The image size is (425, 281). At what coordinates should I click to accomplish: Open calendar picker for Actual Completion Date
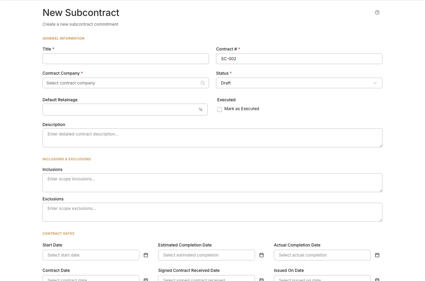click(377, 255)
